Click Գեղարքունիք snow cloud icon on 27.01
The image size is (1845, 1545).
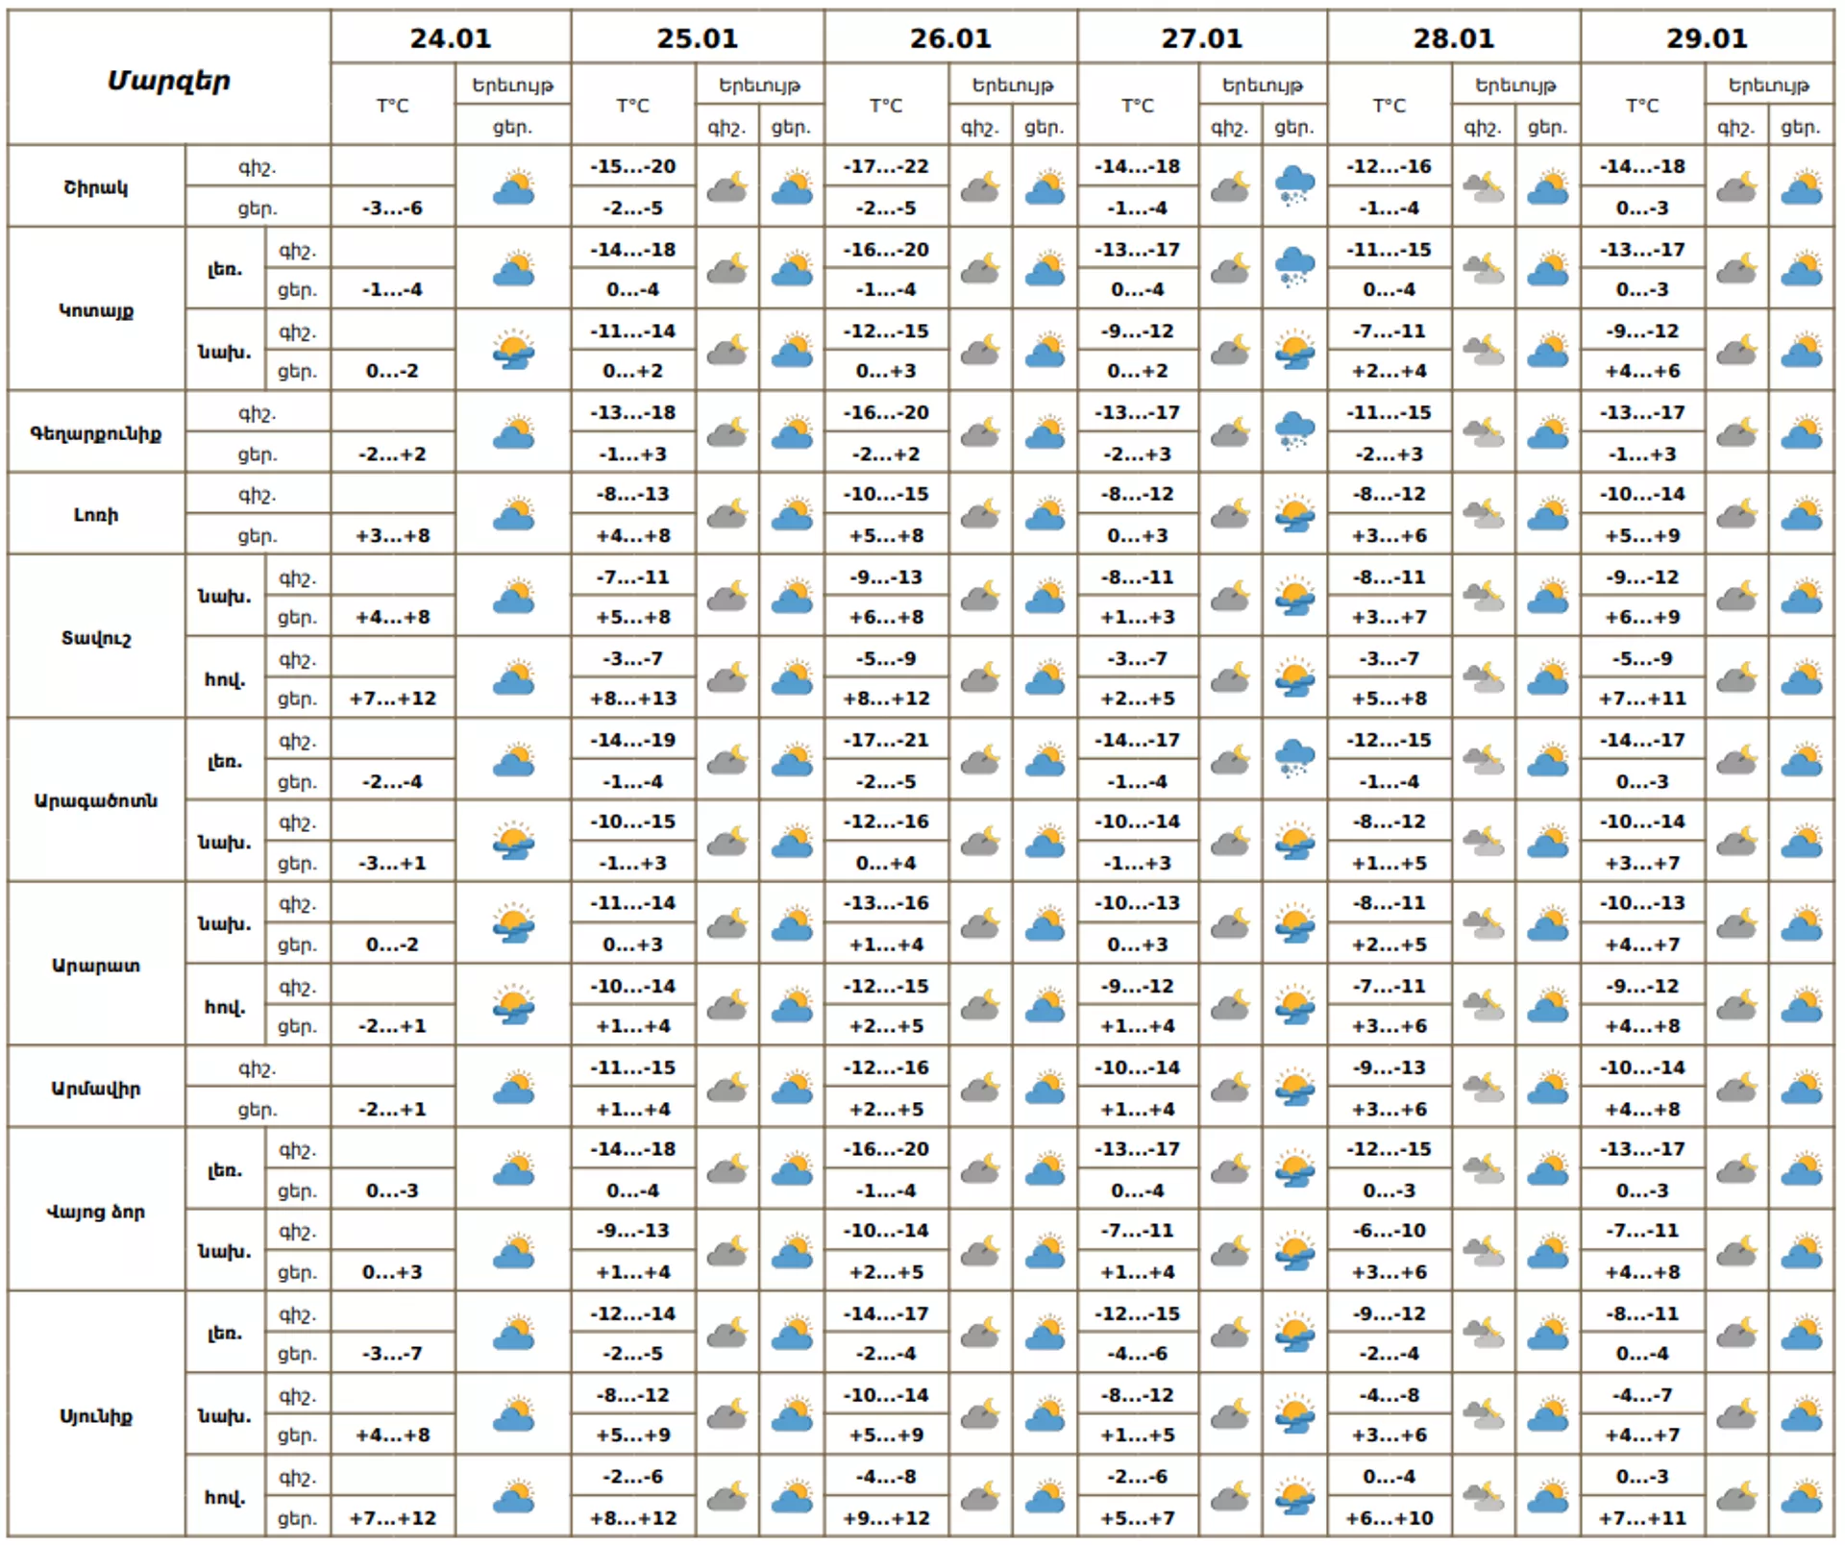coord(1294,432)
